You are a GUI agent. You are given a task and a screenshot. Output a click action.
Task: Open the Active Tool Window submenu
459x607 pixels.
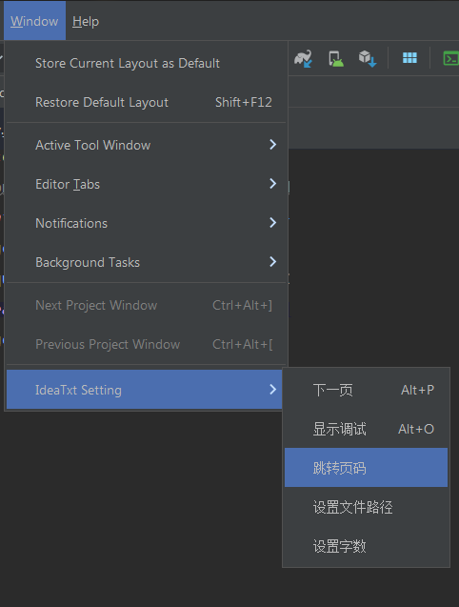(x=147, y=145)
